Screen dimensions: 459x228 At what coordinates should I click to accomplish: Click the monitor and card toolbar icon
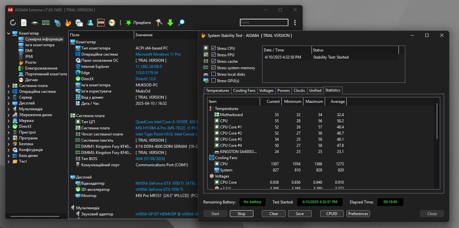click(x=57, y=23)
